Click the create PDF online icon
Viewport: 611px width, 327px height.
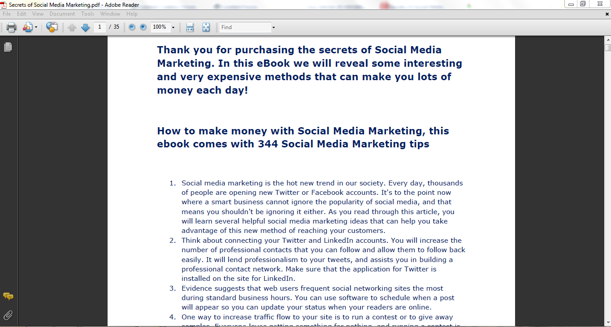pyautogui.click(x=52, y=27)
